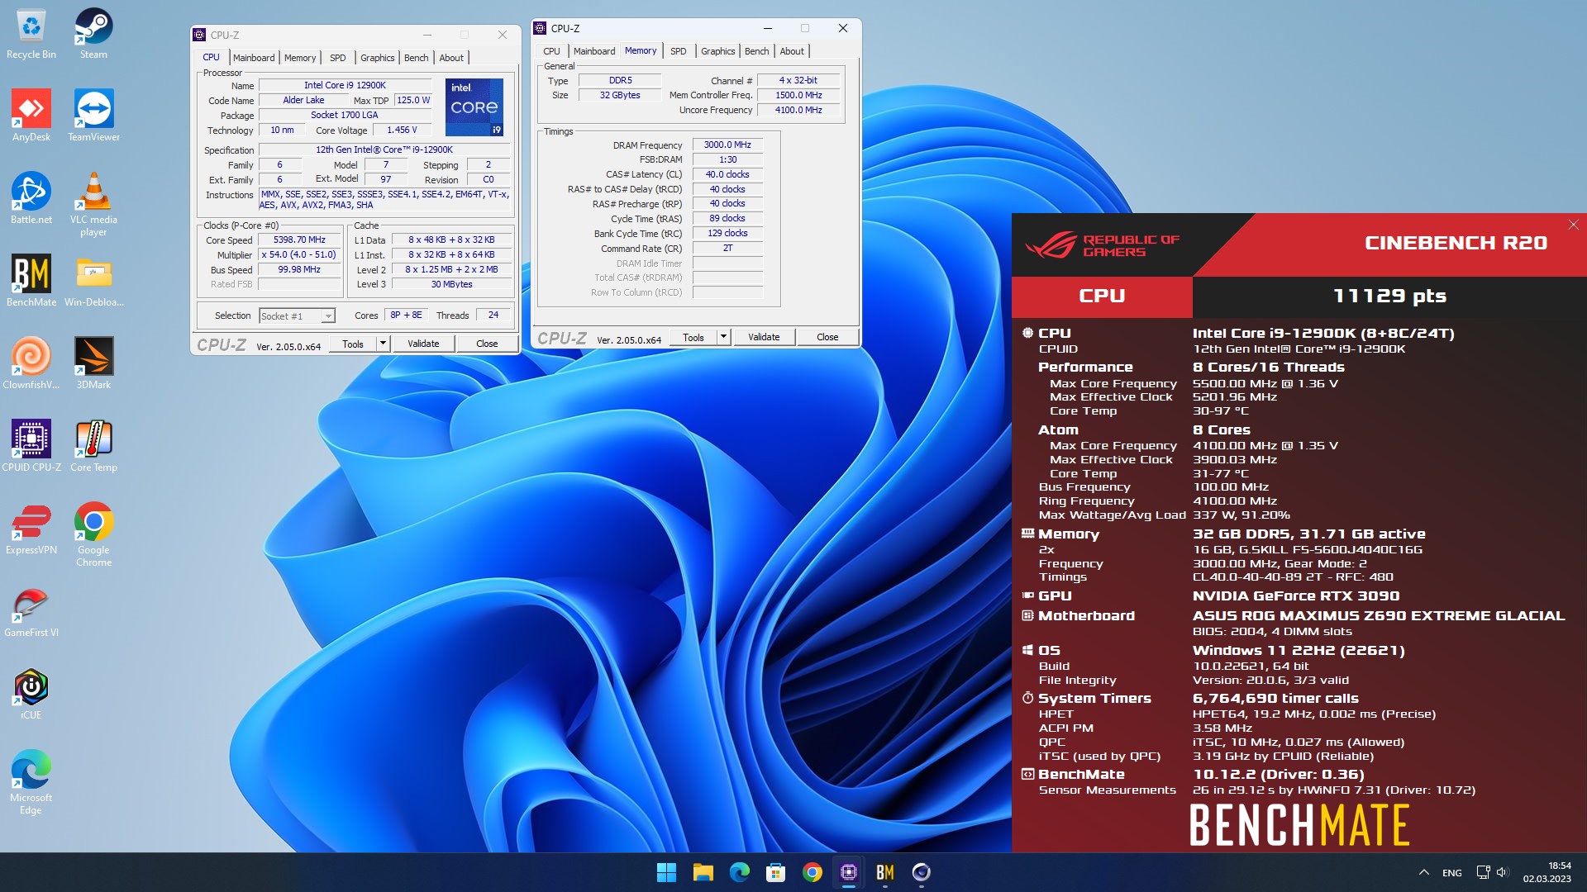Open AnyDesk desktop shortcut

pyautogui.click(x=31, y=116)
